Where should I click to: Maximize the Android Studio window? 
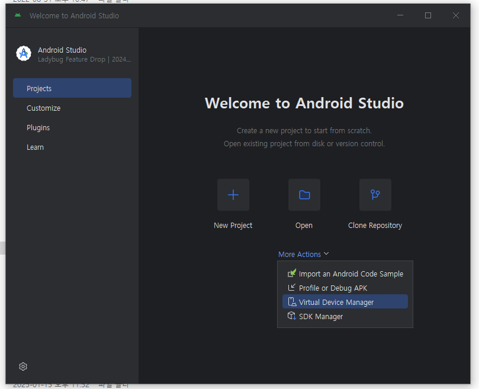(428, 15)
